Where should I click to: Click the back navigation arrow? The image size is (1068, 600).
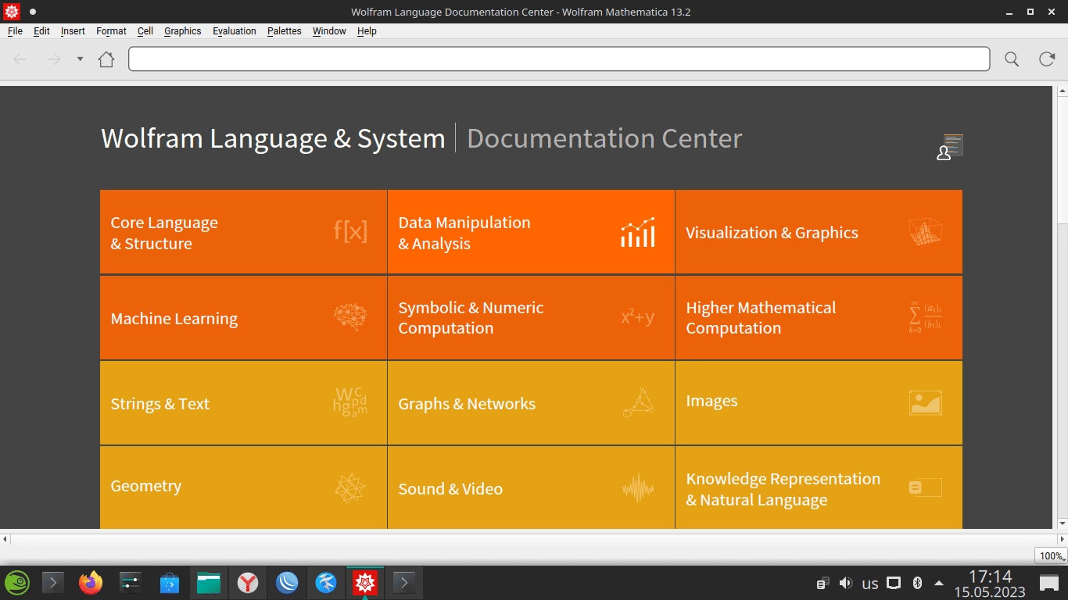20,59
